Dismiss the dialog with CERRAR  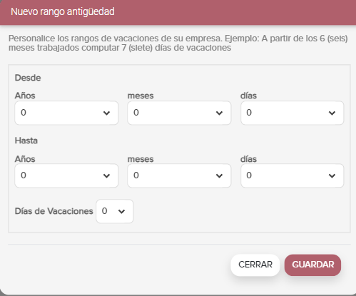click(255, 265)
